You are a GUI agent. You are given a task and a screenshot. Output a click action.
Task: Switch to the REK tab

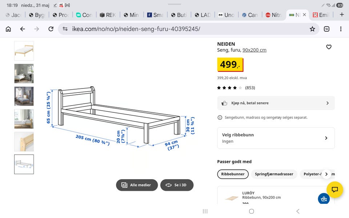108,15
